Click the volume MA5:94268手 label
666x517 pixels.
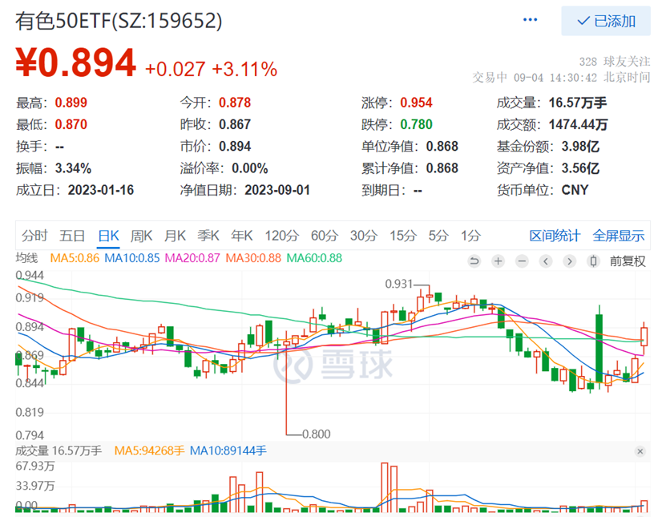click(149, 450)
